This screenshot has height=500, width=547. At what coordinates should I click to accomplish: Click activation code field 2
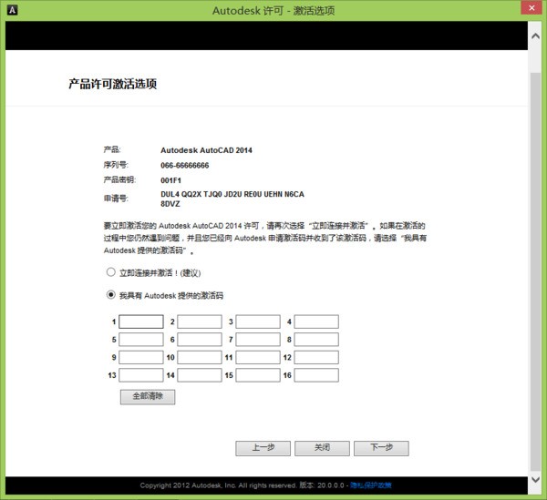pos(200,321)
